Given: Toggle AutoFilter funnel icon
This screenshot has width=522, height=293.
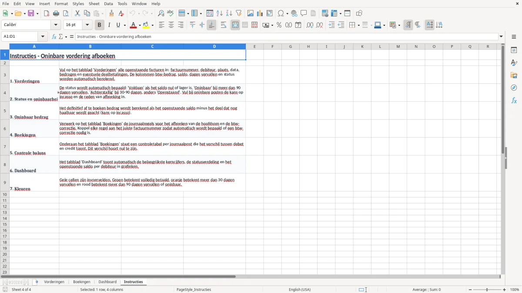Looking at the screenshot, I should point(239,13).
